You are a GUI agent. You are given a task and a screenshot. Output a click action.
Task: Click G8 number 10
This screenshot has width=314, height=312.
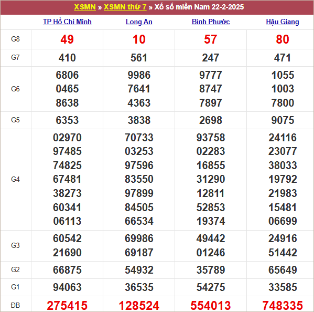[139, 39]
